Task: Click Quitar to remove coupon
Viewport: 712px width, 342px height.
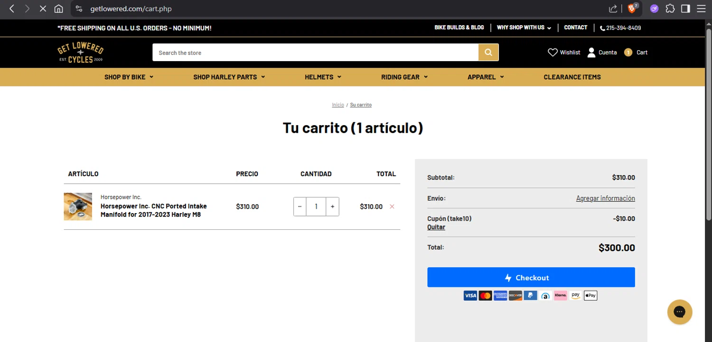Action: coord(436,227)
